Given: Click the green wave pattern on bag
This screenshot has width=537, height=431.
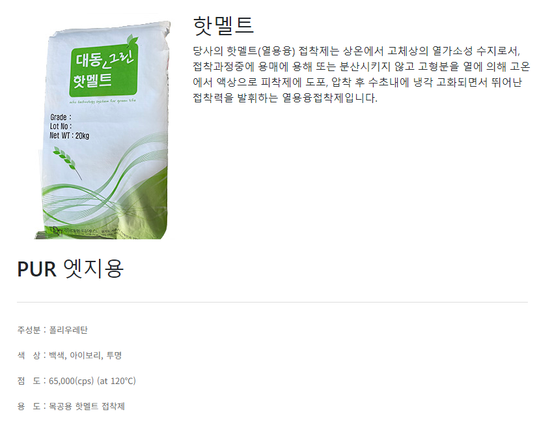Looking at the screenshot, I should pos(106,192).
